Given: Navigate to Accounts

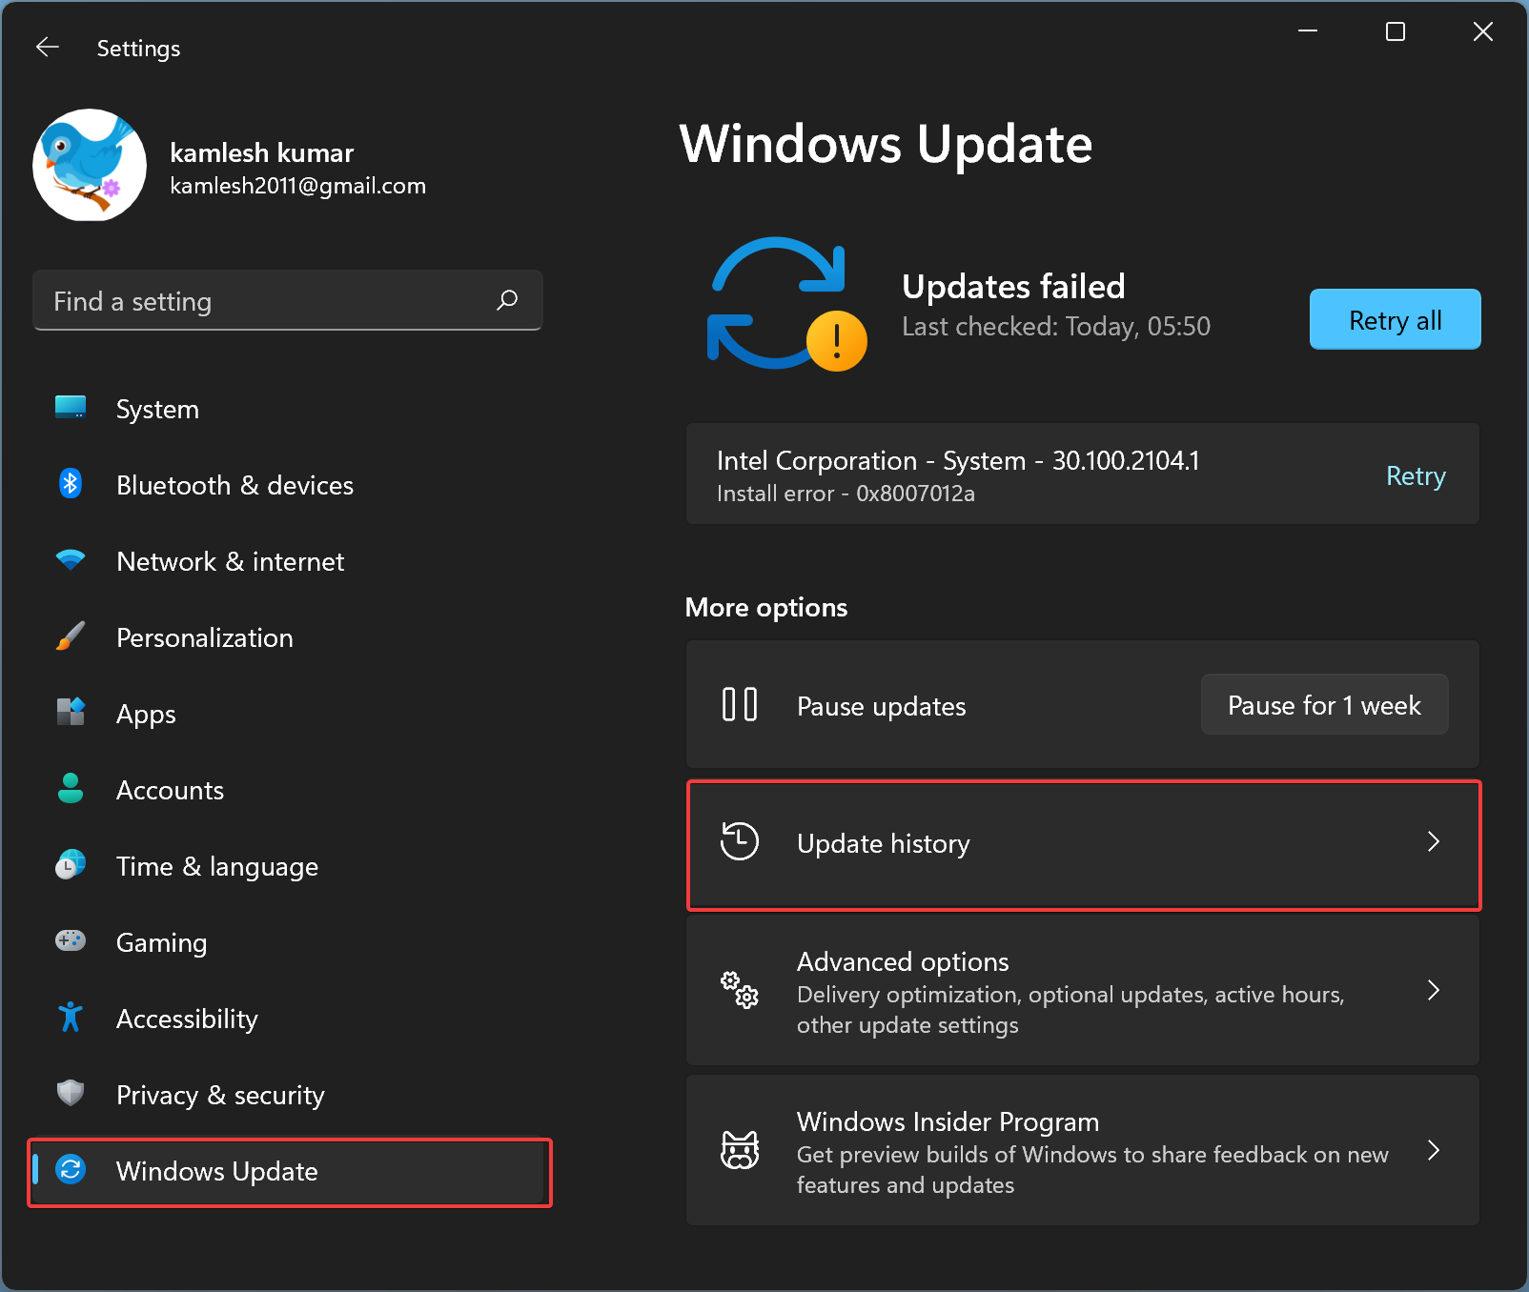Looking at the screenshot, I should pyautogui.click(x=288, y=790).
